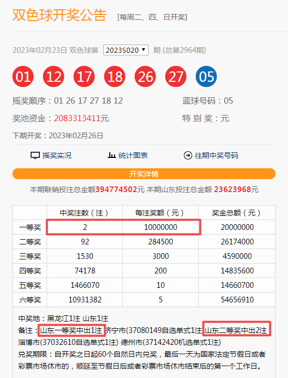Click the 中奖地 winners location line
Viewport: 288px width, 378px height.
point(63,318)
